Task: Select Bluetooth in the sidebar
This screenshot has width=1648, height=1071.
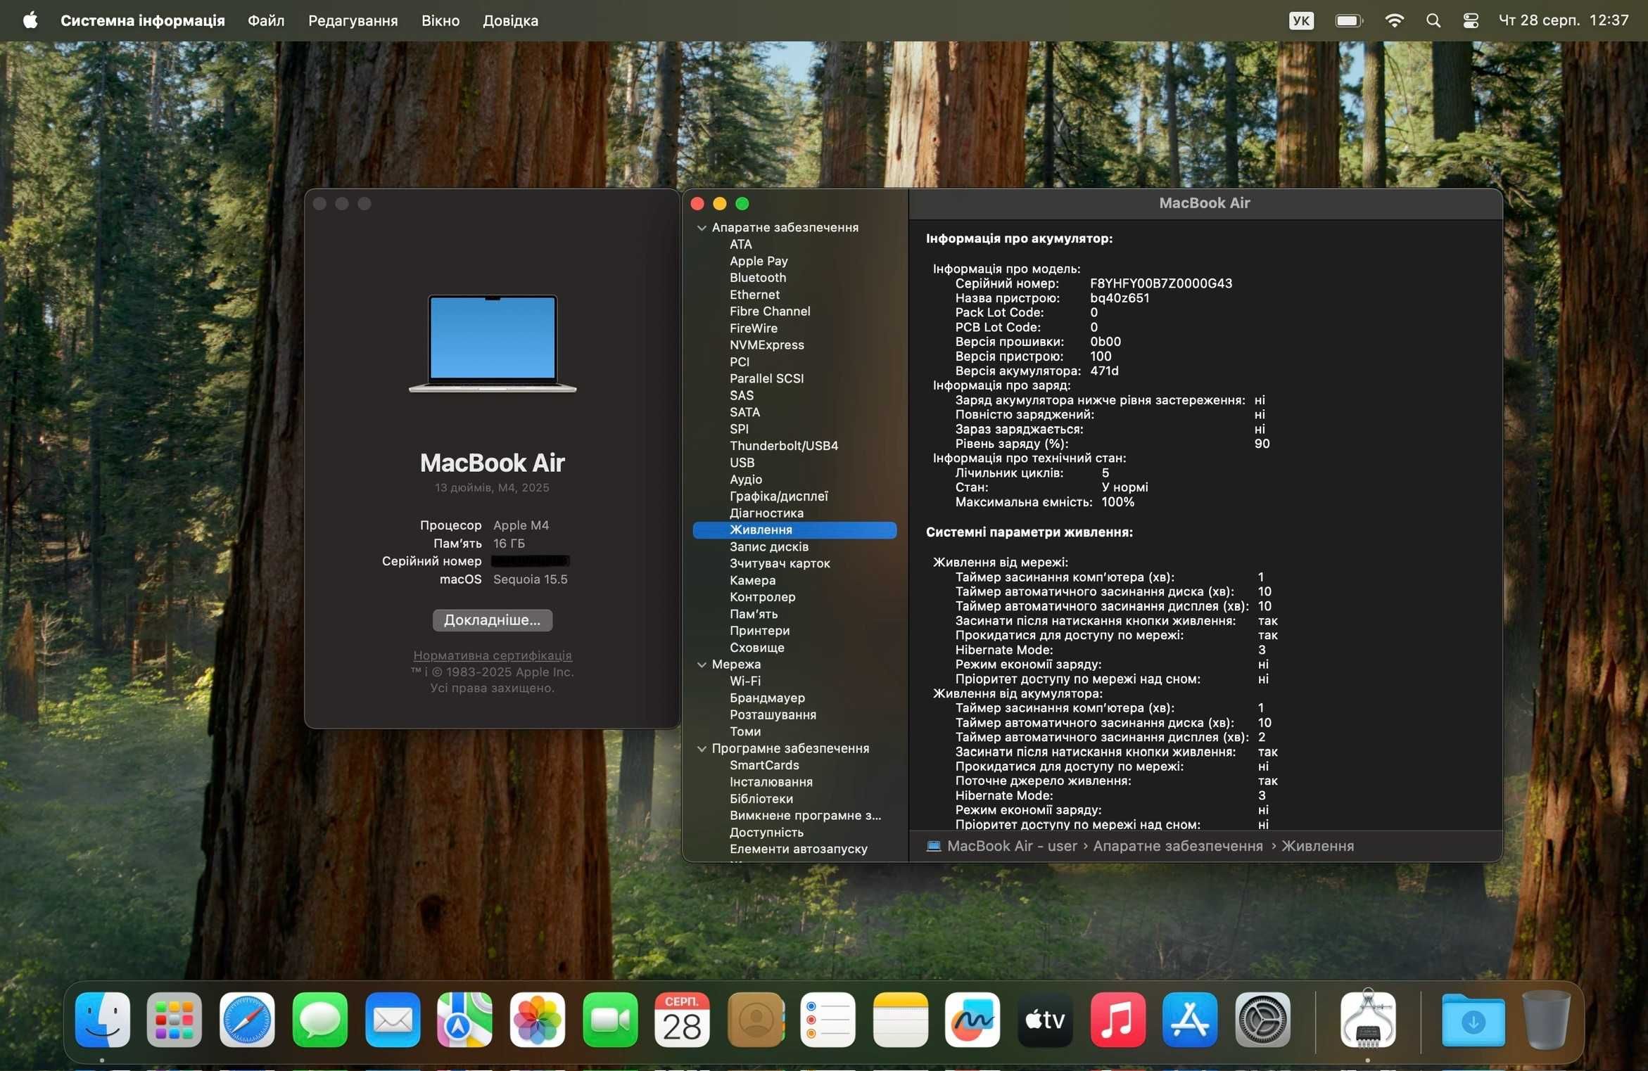Action: (757, 278)
